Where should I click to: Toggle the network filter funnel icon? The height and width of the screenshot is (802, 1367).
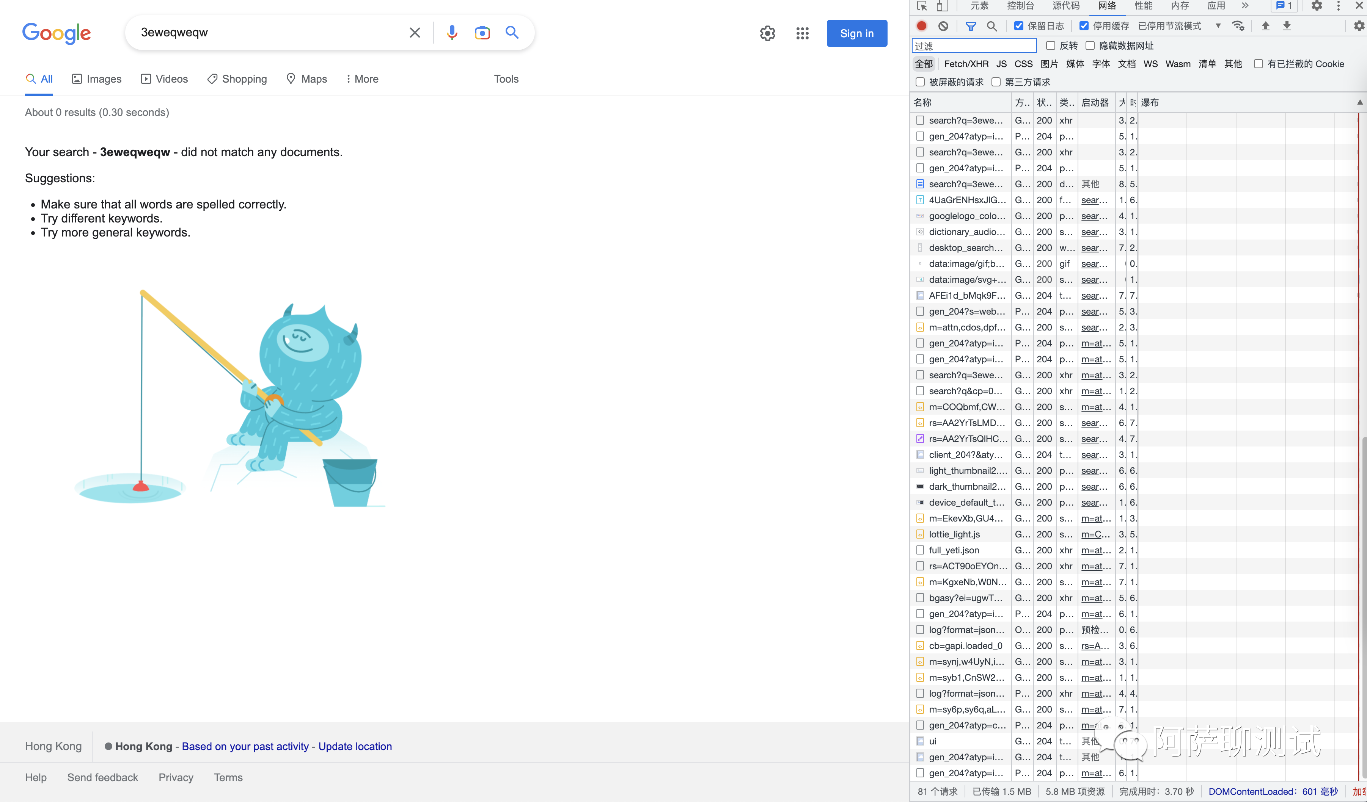971,26
